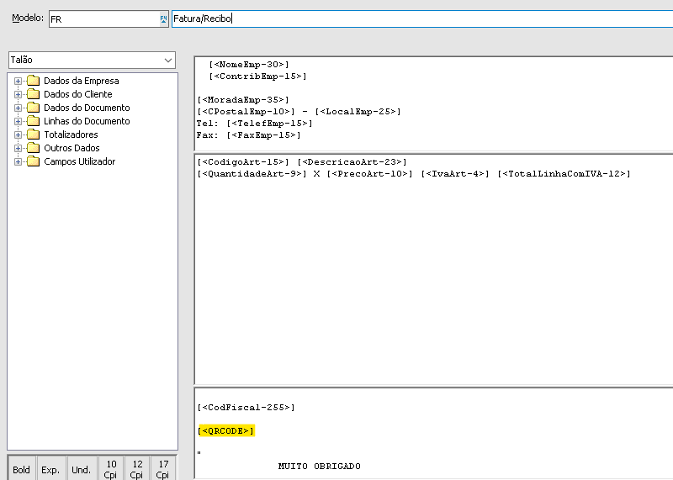Expand the Dados do Cliente tree node
Image resolution: width=673 pixels, height=480 pixels.
click(x=18, y=94)
